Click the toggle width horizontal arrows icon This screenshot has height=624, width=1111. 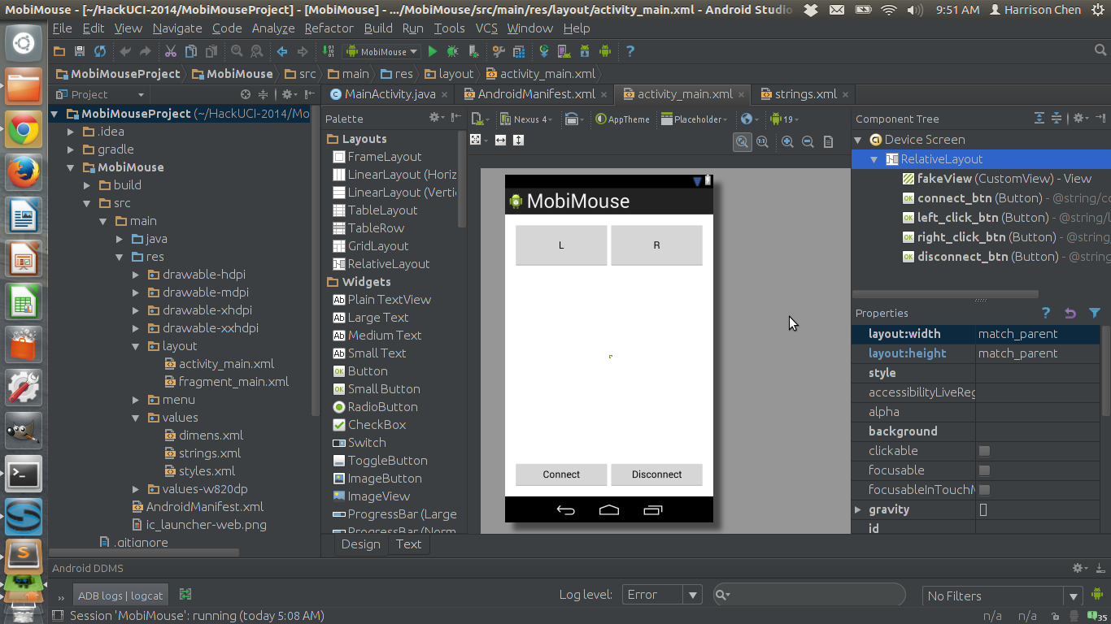tap(500, 141)
